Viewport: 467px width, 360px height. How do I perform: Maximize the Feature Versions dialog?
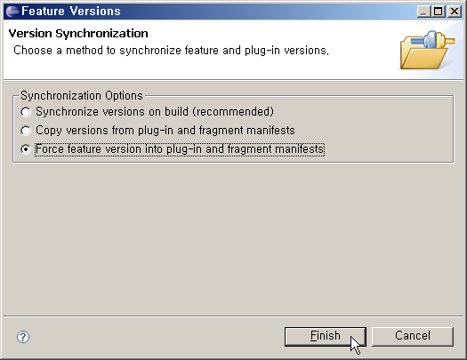[x=439, y=12]
